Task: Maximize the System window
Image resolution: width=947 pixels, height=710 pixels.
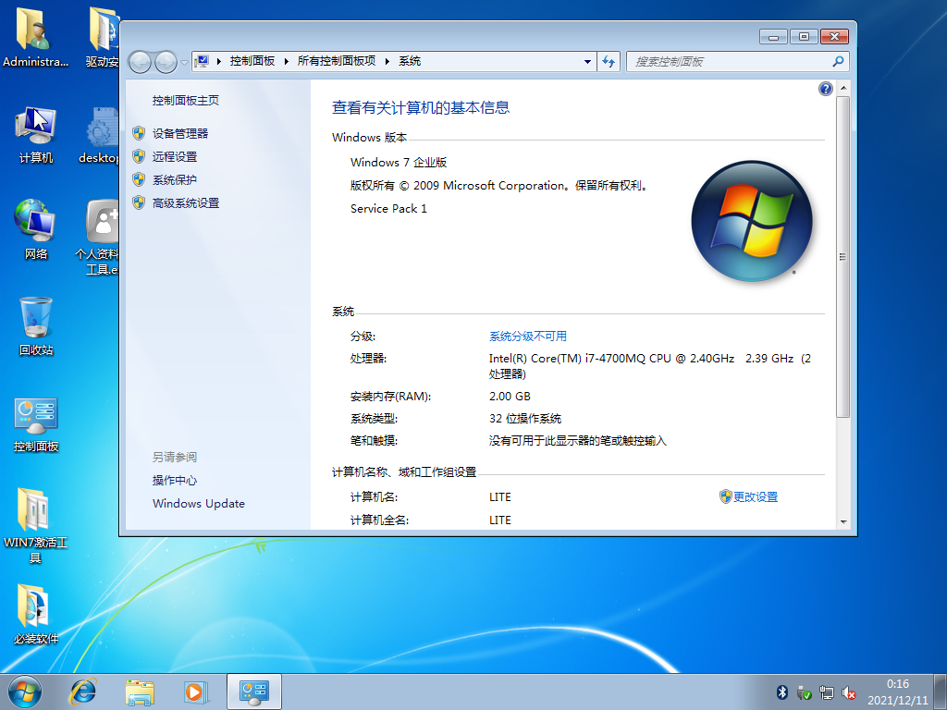Action: click(804, 37)
